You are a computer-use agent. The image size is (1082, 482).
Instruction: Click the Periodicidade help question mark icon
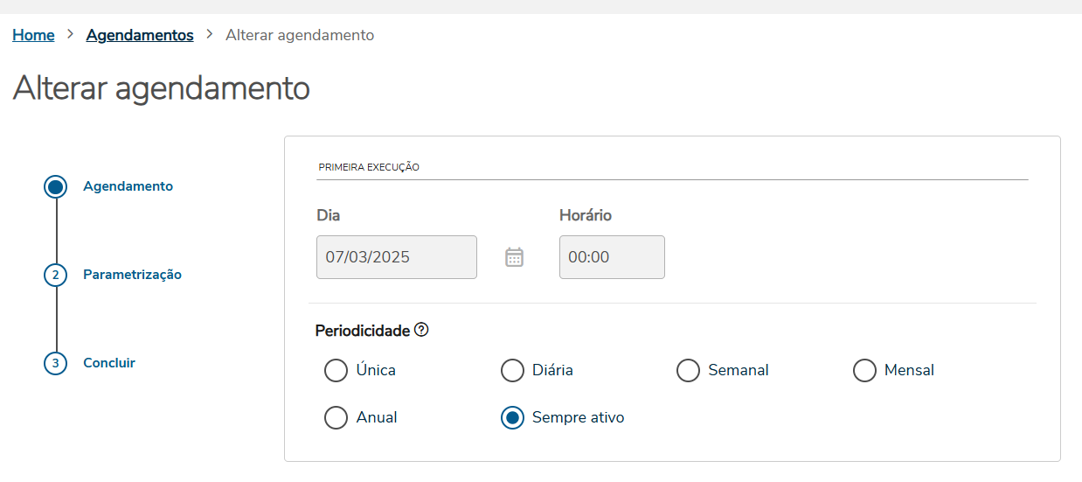pyautogui.click(x=422, y=330)
